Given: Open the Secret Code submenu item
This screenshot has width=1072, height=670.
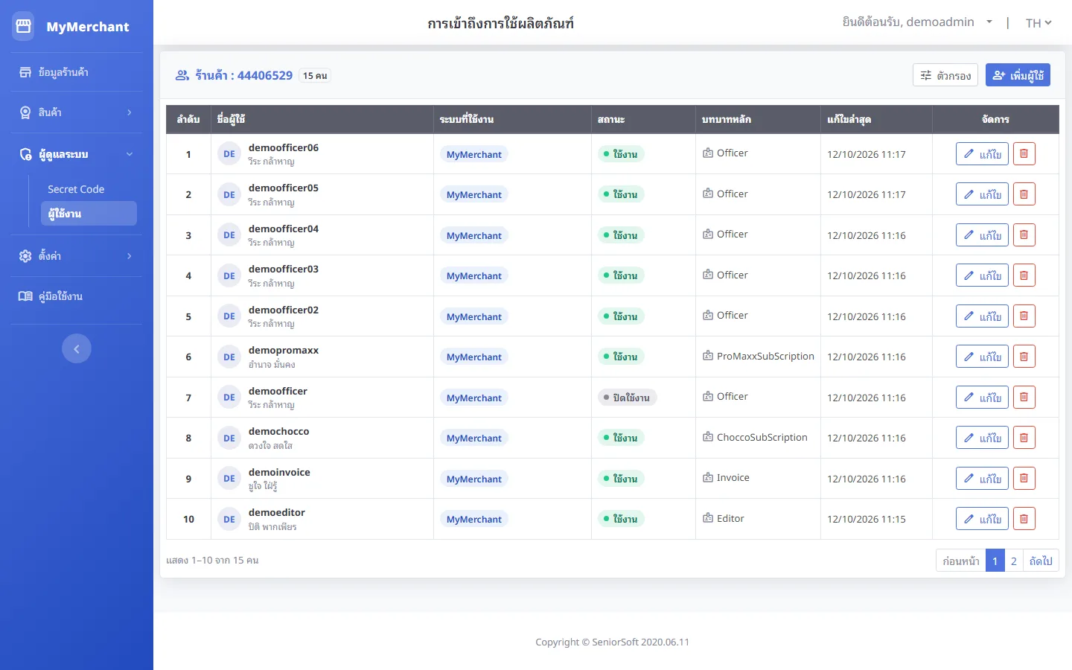Looking at the screenshot, I should point(76,189).
